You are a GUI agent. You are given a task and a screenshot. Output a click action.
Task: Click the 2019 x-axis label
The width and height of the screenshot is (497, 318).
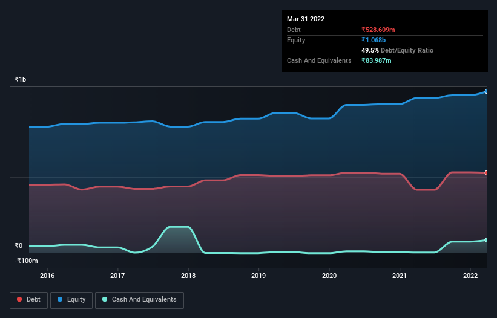[x=258, y=276]
